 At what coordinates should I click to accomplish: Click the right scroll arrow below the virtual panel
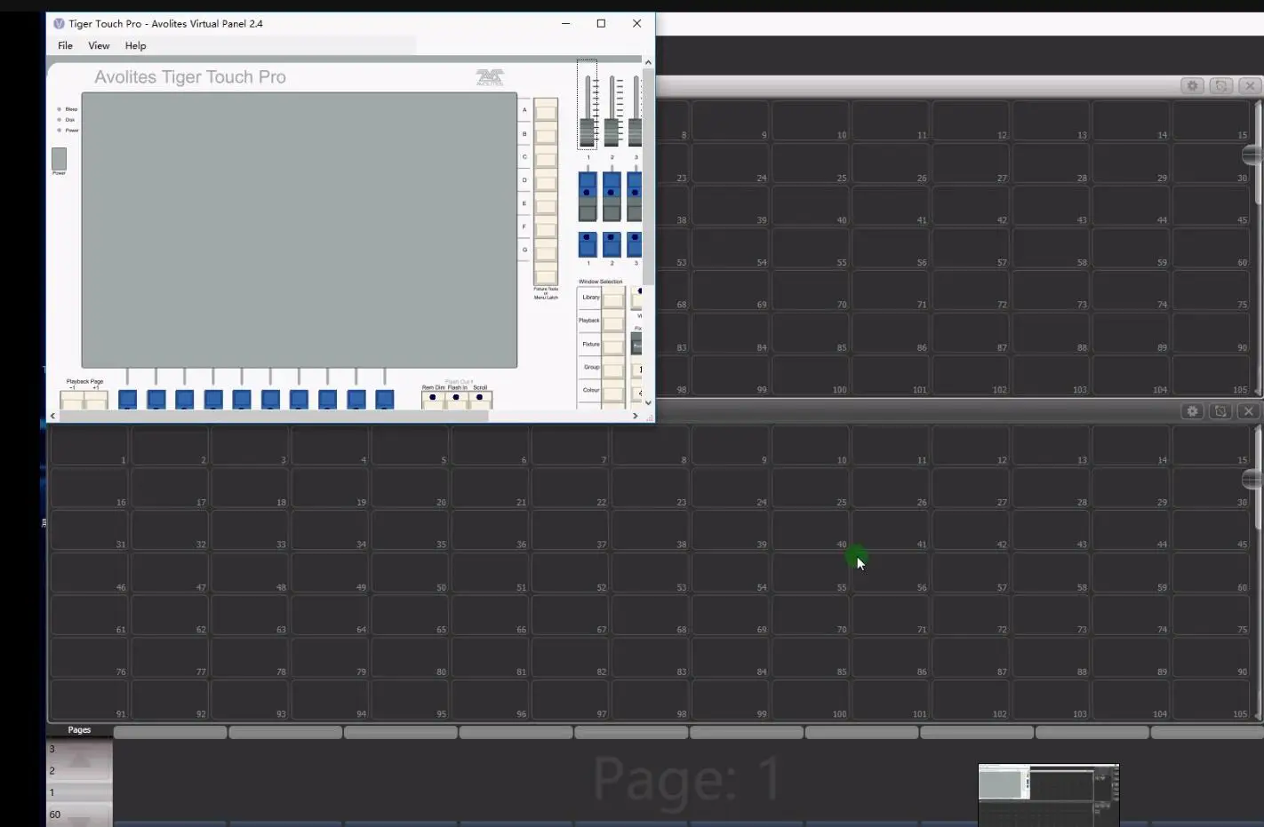[635, 415]
